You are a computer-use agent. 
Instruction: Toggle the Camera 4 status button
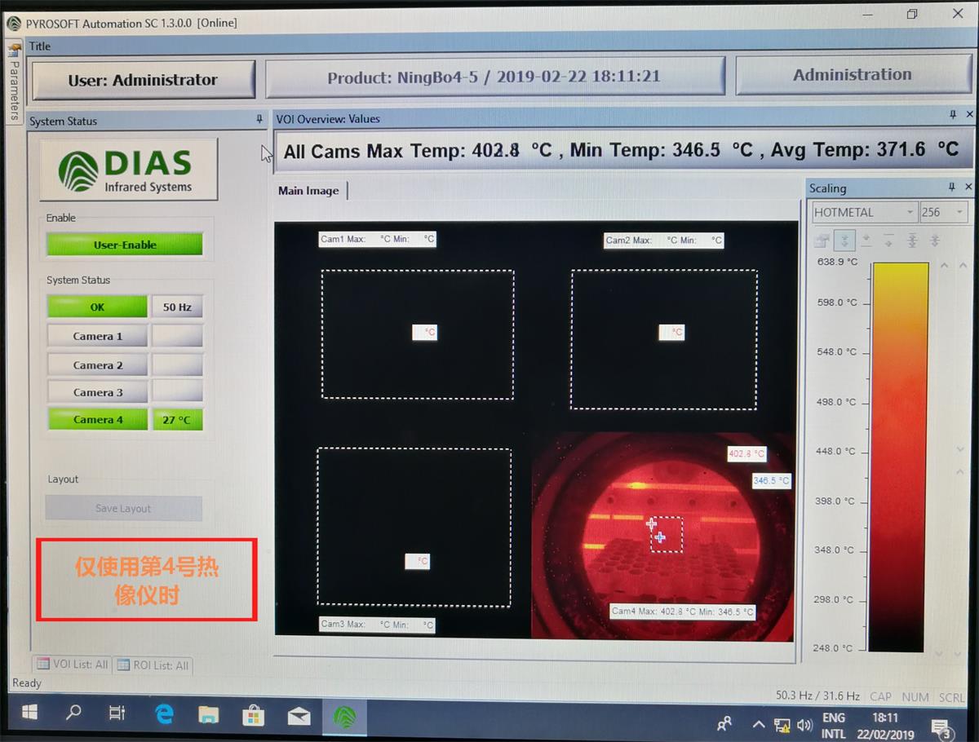coord(98,420)
